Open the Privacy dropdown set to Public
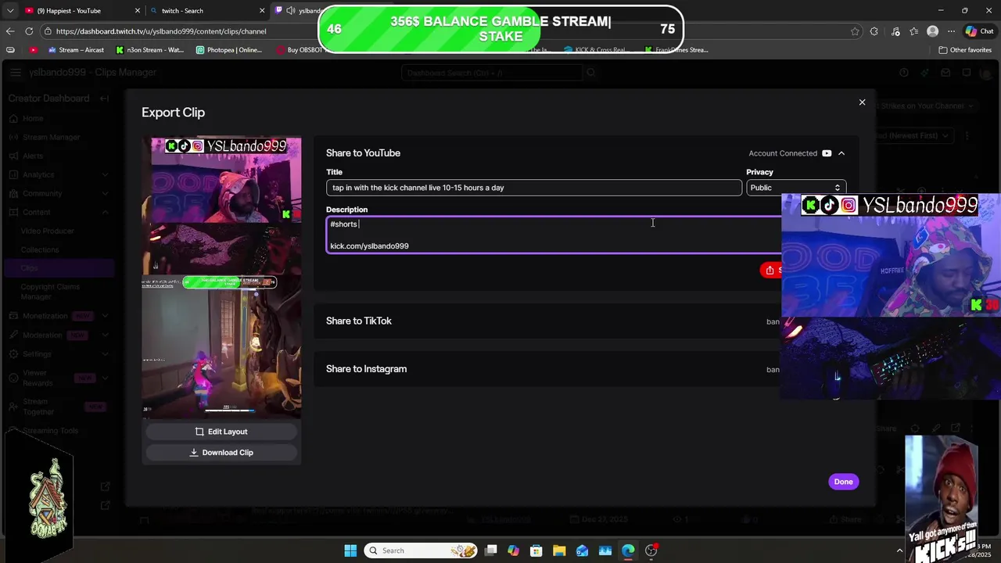The width and height of the screenshot is (1001, 563). point(795,188)
